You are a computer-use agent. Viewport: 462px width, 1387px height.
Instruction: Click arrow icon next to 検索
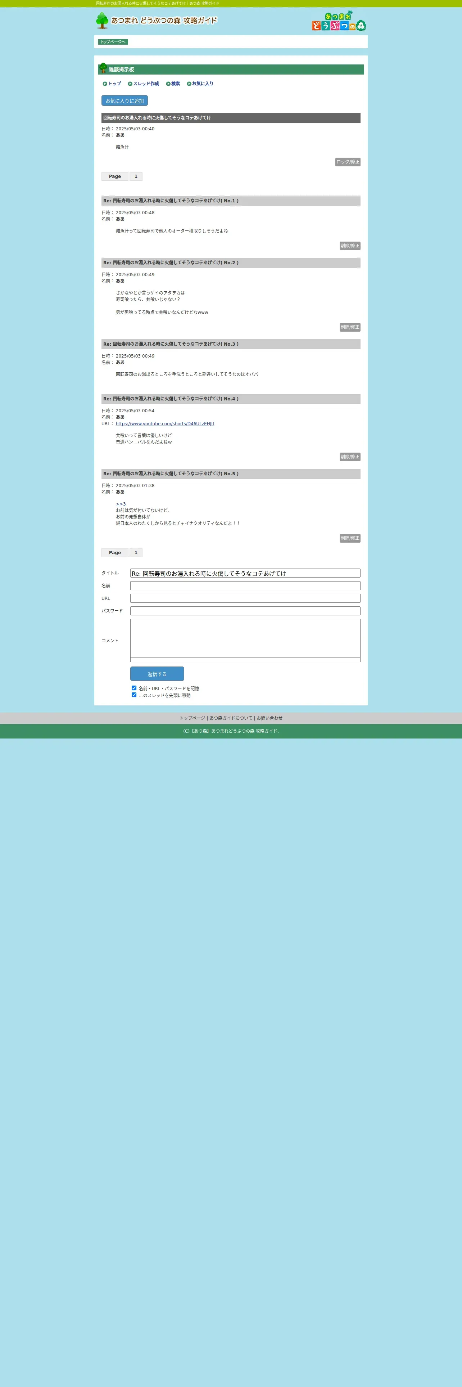(x=168, y=84)
